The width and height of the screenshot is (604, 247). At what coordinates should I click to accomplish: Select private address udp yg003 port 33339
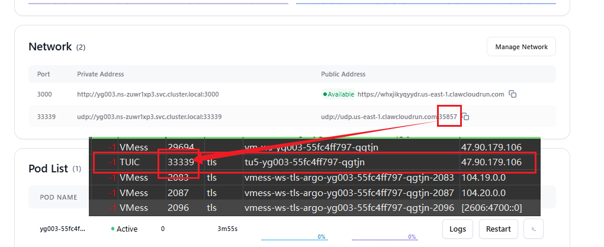tap(149, 116)
